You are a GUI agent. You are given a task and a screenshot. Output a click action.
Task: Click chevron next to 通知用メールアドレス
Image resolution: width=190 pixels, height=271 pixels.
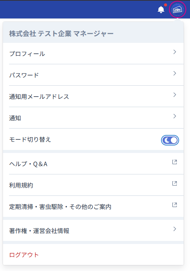[175, 95]
